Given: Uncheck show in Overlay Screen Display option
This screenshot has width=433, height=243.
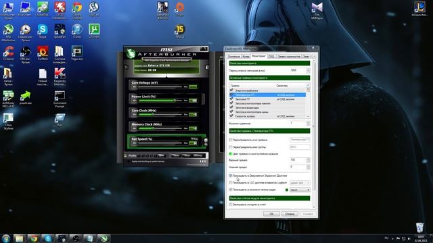Looking at the screenshot, I should coord(231,175).
